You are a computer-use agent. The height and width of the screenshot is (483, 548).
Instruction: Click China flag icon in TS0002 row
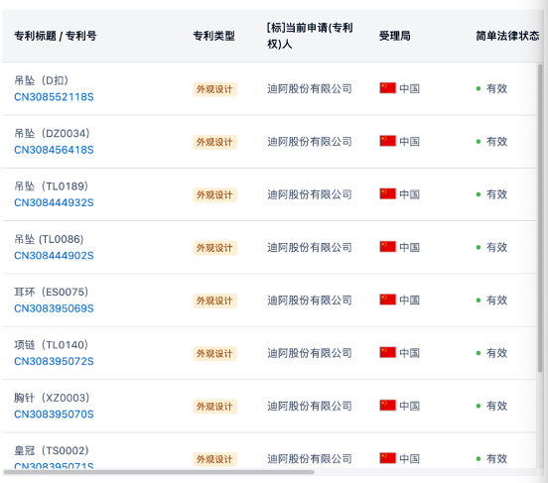[387, 458]
